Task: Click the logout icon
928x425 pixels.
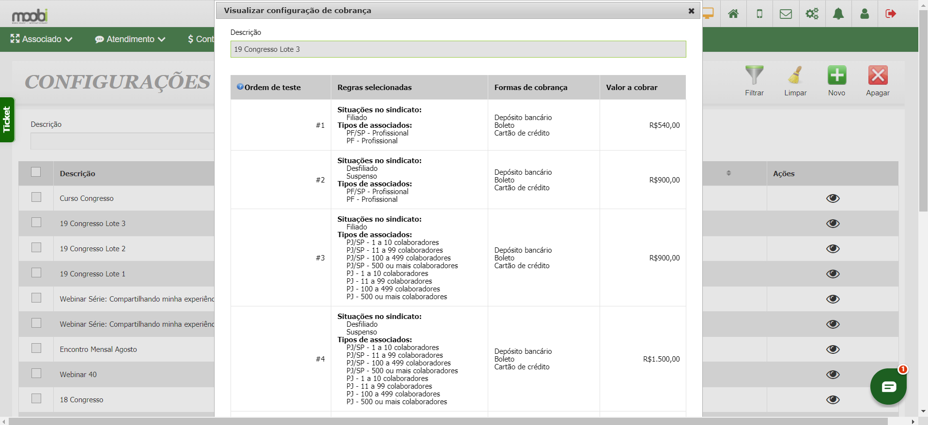Action: 890,14
